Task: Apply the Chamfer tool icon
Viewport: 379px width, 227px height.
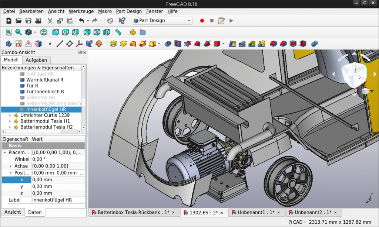Action: [283, 44]
